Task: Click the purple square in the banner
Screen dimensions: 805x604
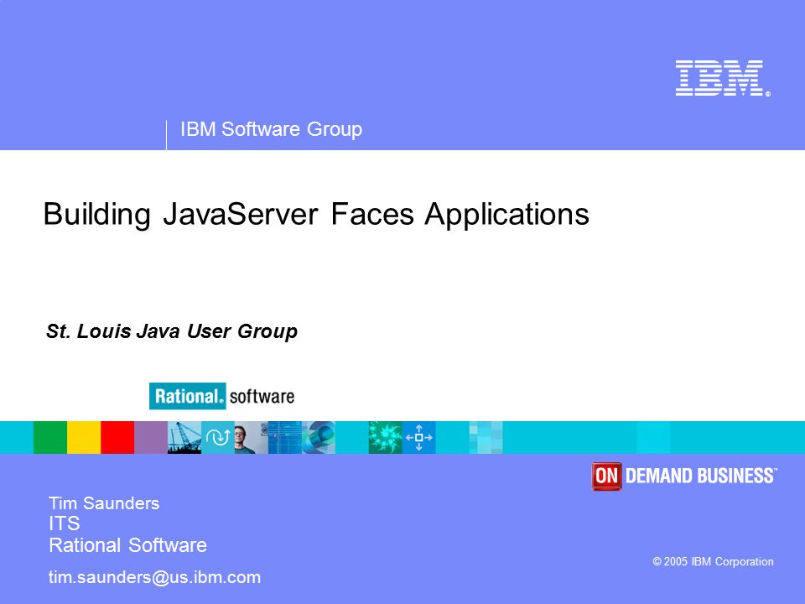Action: point(151,437)
